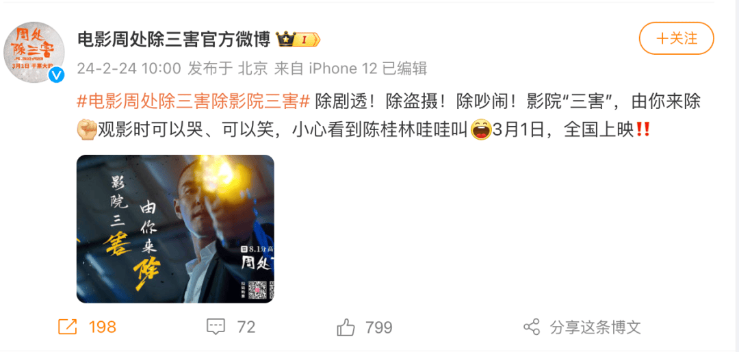The image size is (739, 352).
Task: Click the fist emoji in the post text
Action: point(86,129)
